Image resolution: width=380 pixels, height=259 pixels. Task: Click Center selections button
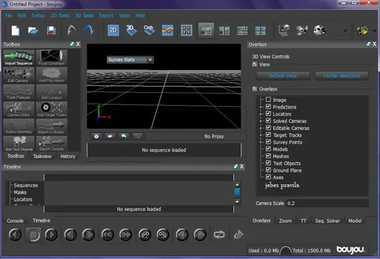342,76
